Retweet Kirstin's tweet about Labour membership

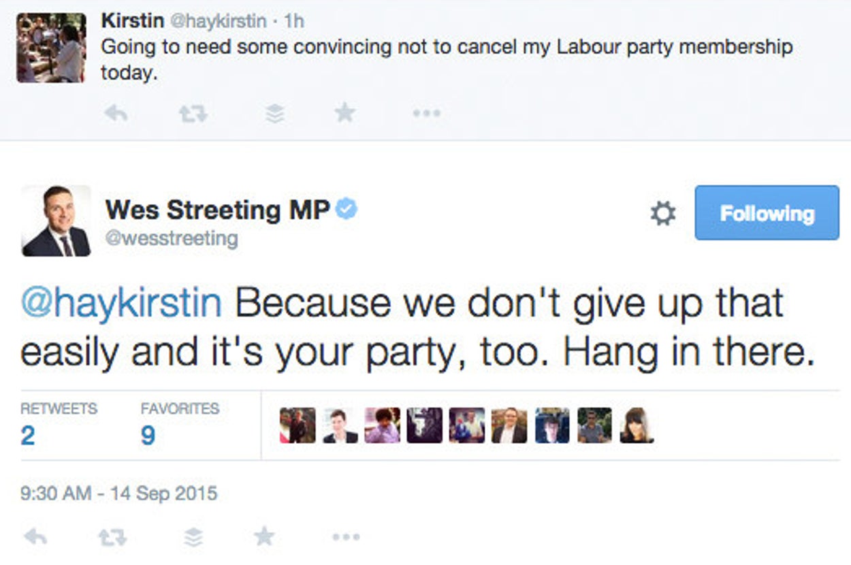click(x=193, y=114)
